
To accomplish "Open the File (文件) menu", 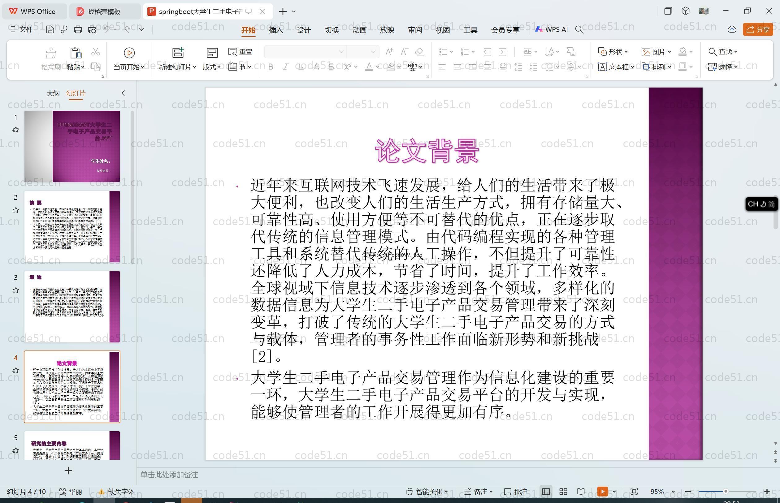I will pos(21,29).
